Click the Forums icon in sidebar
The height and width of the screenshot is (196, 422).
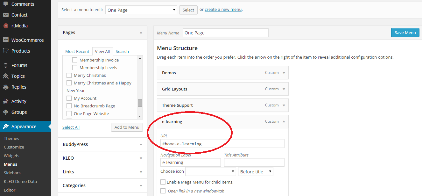click(6, 65)
